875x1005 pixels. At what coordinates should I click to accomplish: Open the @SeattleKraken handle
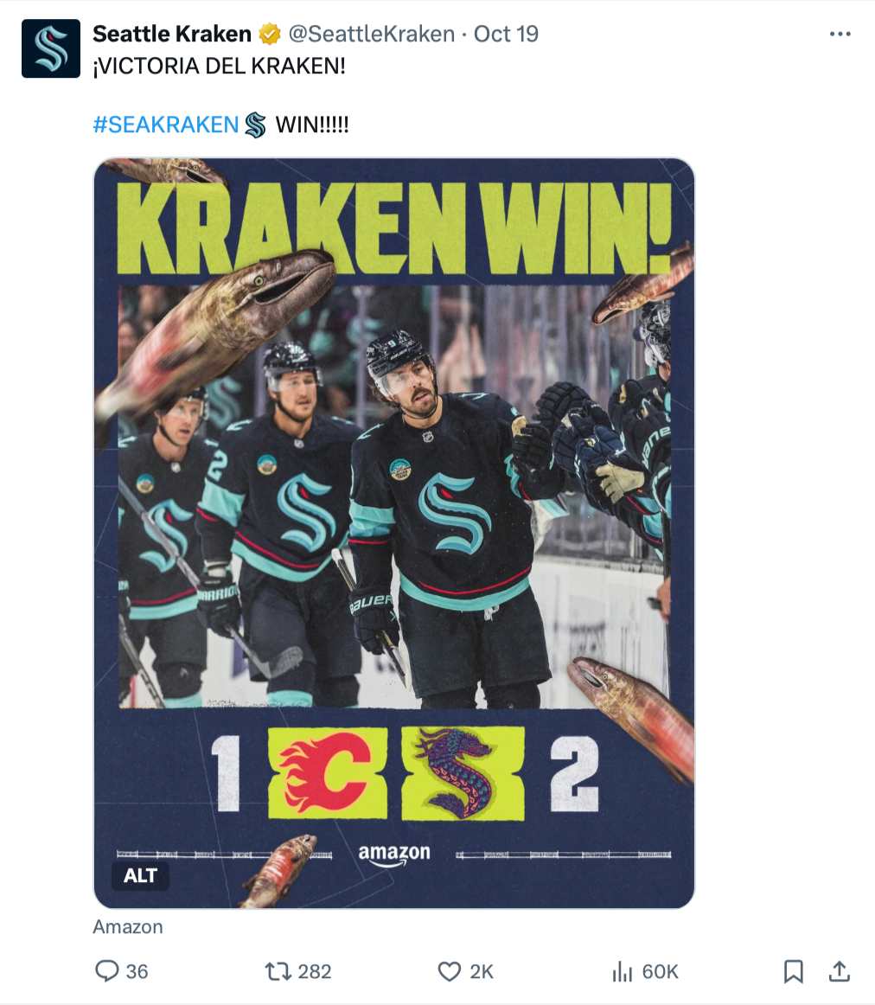pyautogui.click(x=372, y=34)
